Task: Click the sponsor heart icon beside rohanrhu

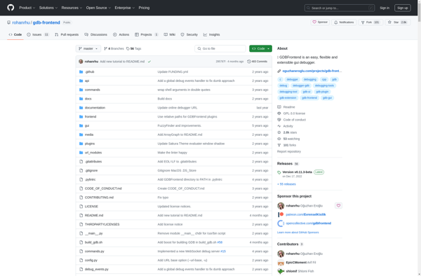Action: [338, 205]
